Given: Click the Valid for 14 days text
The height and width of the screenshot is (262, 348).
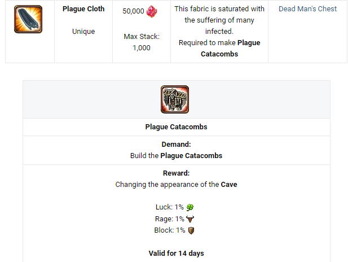Looking at the screenshot, I should coord(176,254).
